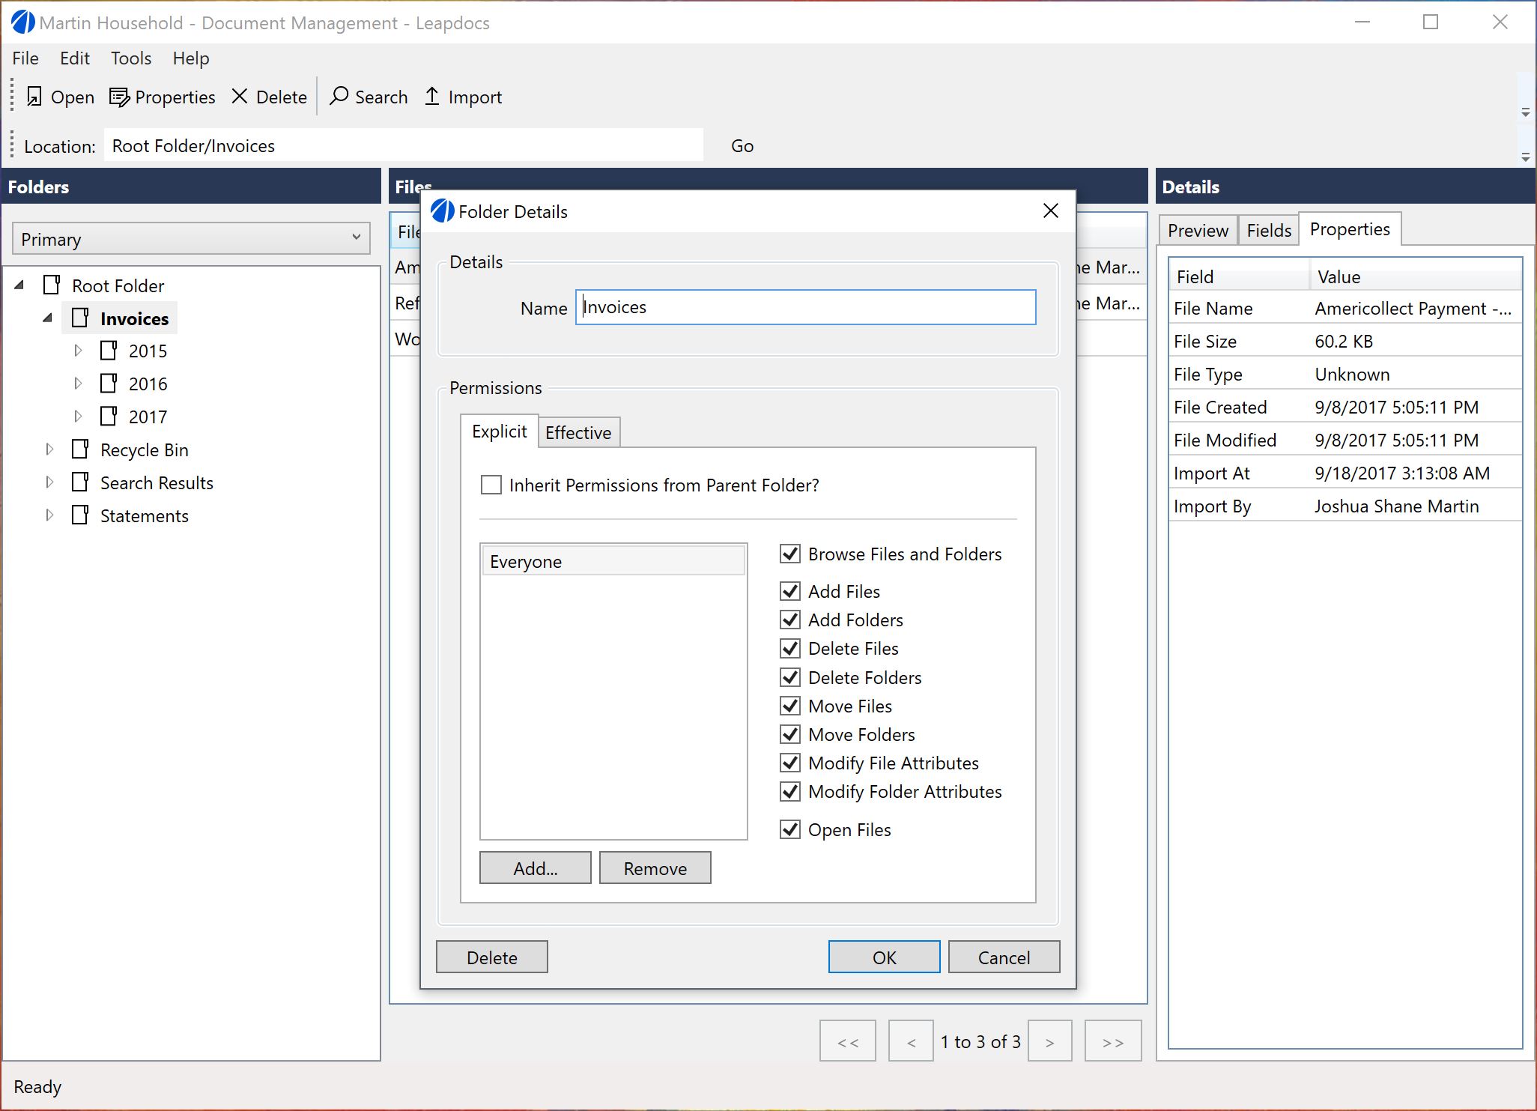Uncheck Move Files permission

pos(790,706)
